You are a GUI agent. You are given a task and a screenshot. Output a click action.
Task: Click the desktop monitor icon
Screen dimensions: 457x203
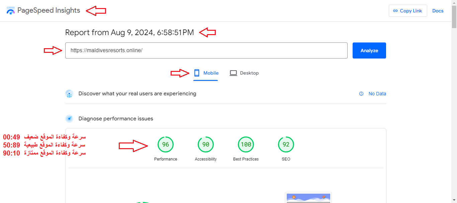[x=233, y=73]
